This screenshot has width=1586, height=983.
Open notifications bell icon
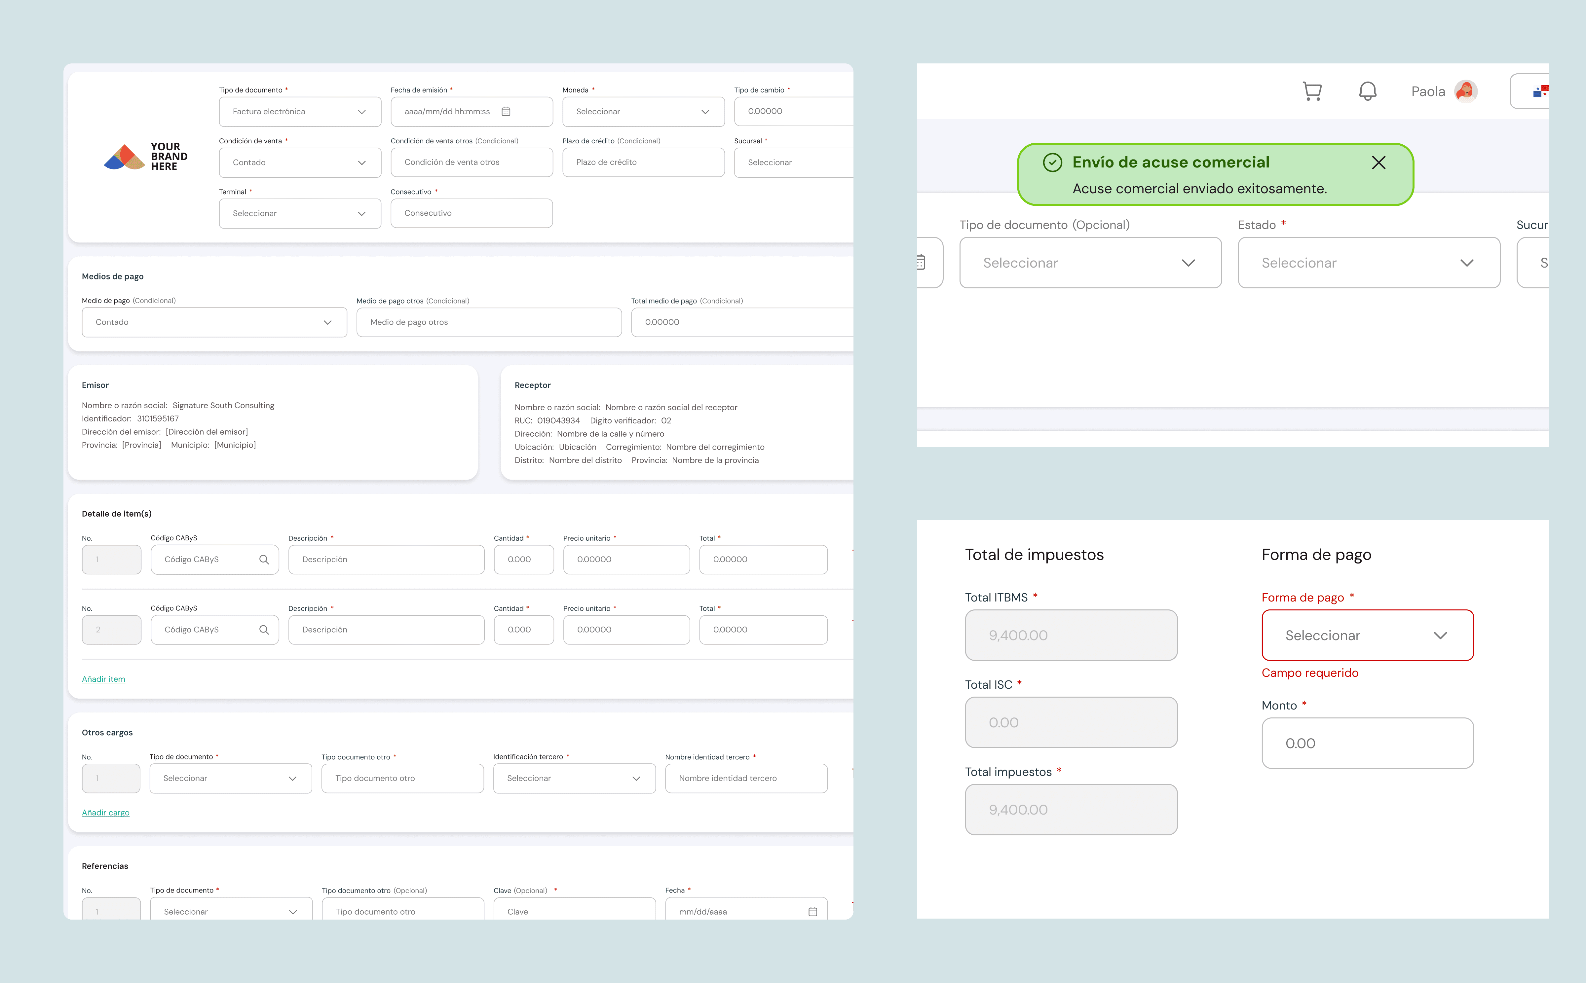click(x=1368, y=91)
